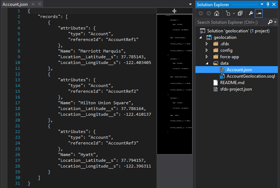The height and width of the screenshot is (188, 280).
Task: Click the DX project icon next to geolocation
Action: tap(209, 38)
